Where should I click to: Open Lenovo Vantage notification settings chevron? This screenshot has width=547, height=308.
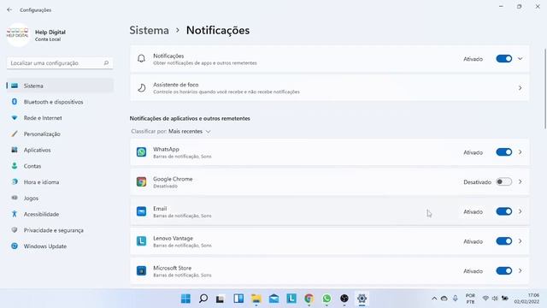click(x=521, y=241)
